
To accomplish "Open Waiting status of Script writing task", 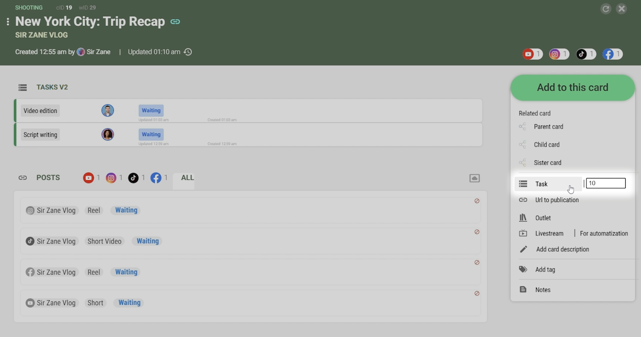I will (151, 134).
